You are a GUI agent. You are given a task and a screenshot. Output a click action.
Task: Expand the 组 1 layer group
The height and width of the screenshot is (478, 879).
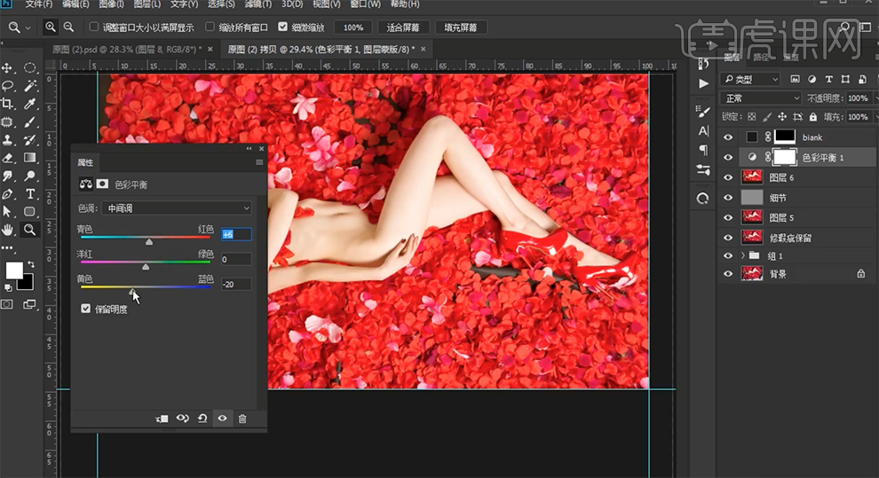[x=742, y=255]
